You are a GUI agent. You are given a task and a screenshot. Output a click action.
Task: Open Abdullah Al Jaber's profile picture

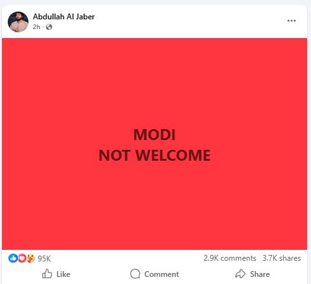pyautogui.click(x=18, y=22)
